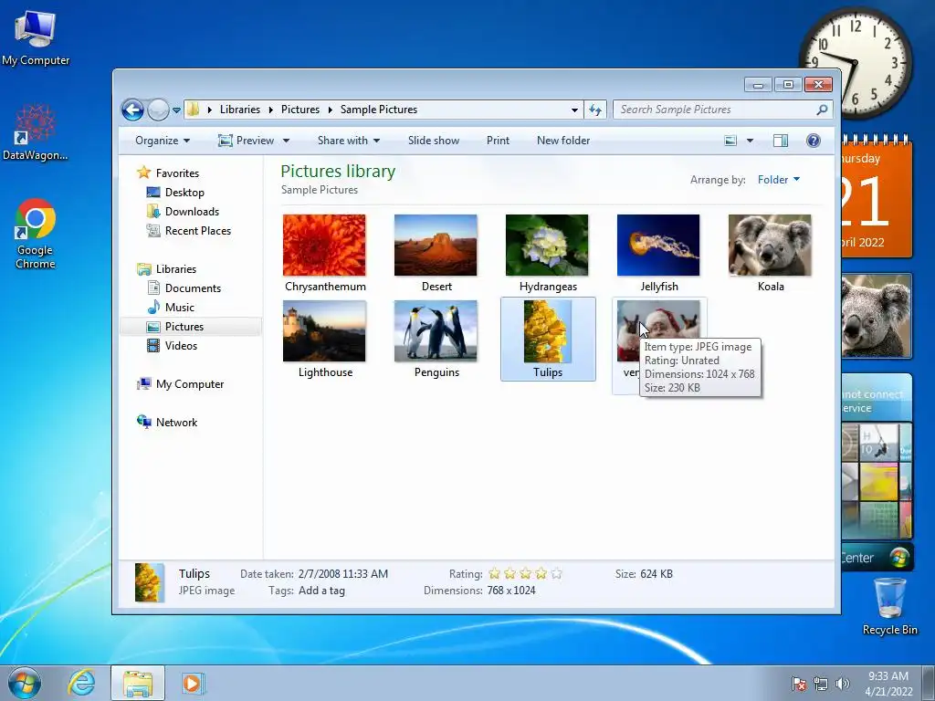Set rating to three stars
The width and height of the screenshot is (935, 701).
point(525,574)
